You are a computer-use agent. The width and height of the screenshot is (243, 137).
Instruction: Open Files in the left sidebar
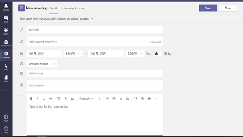6,79
